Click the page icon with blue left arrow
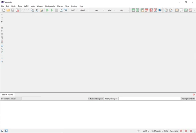 pyautogui.click(x=166, y=10)
